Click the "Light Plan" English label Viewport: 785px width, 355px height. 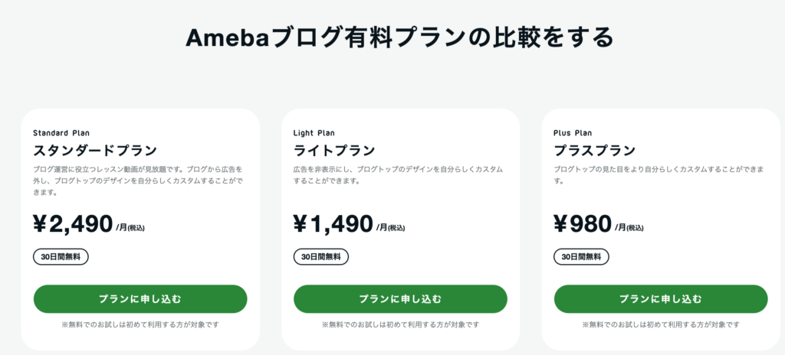(x=314, y=133)
